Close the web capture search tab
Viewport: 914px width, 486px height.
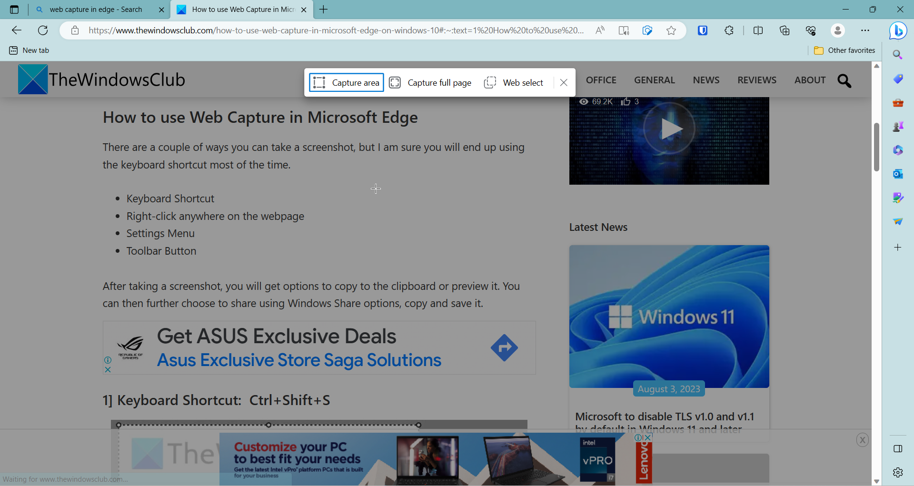coord(161,10)
